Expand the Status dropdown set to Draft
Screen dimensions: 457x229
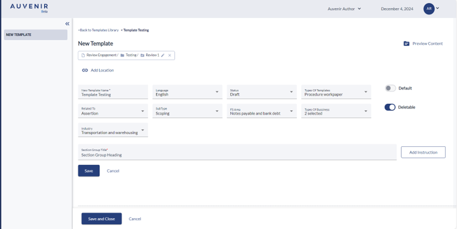click(x=261, y=92)
